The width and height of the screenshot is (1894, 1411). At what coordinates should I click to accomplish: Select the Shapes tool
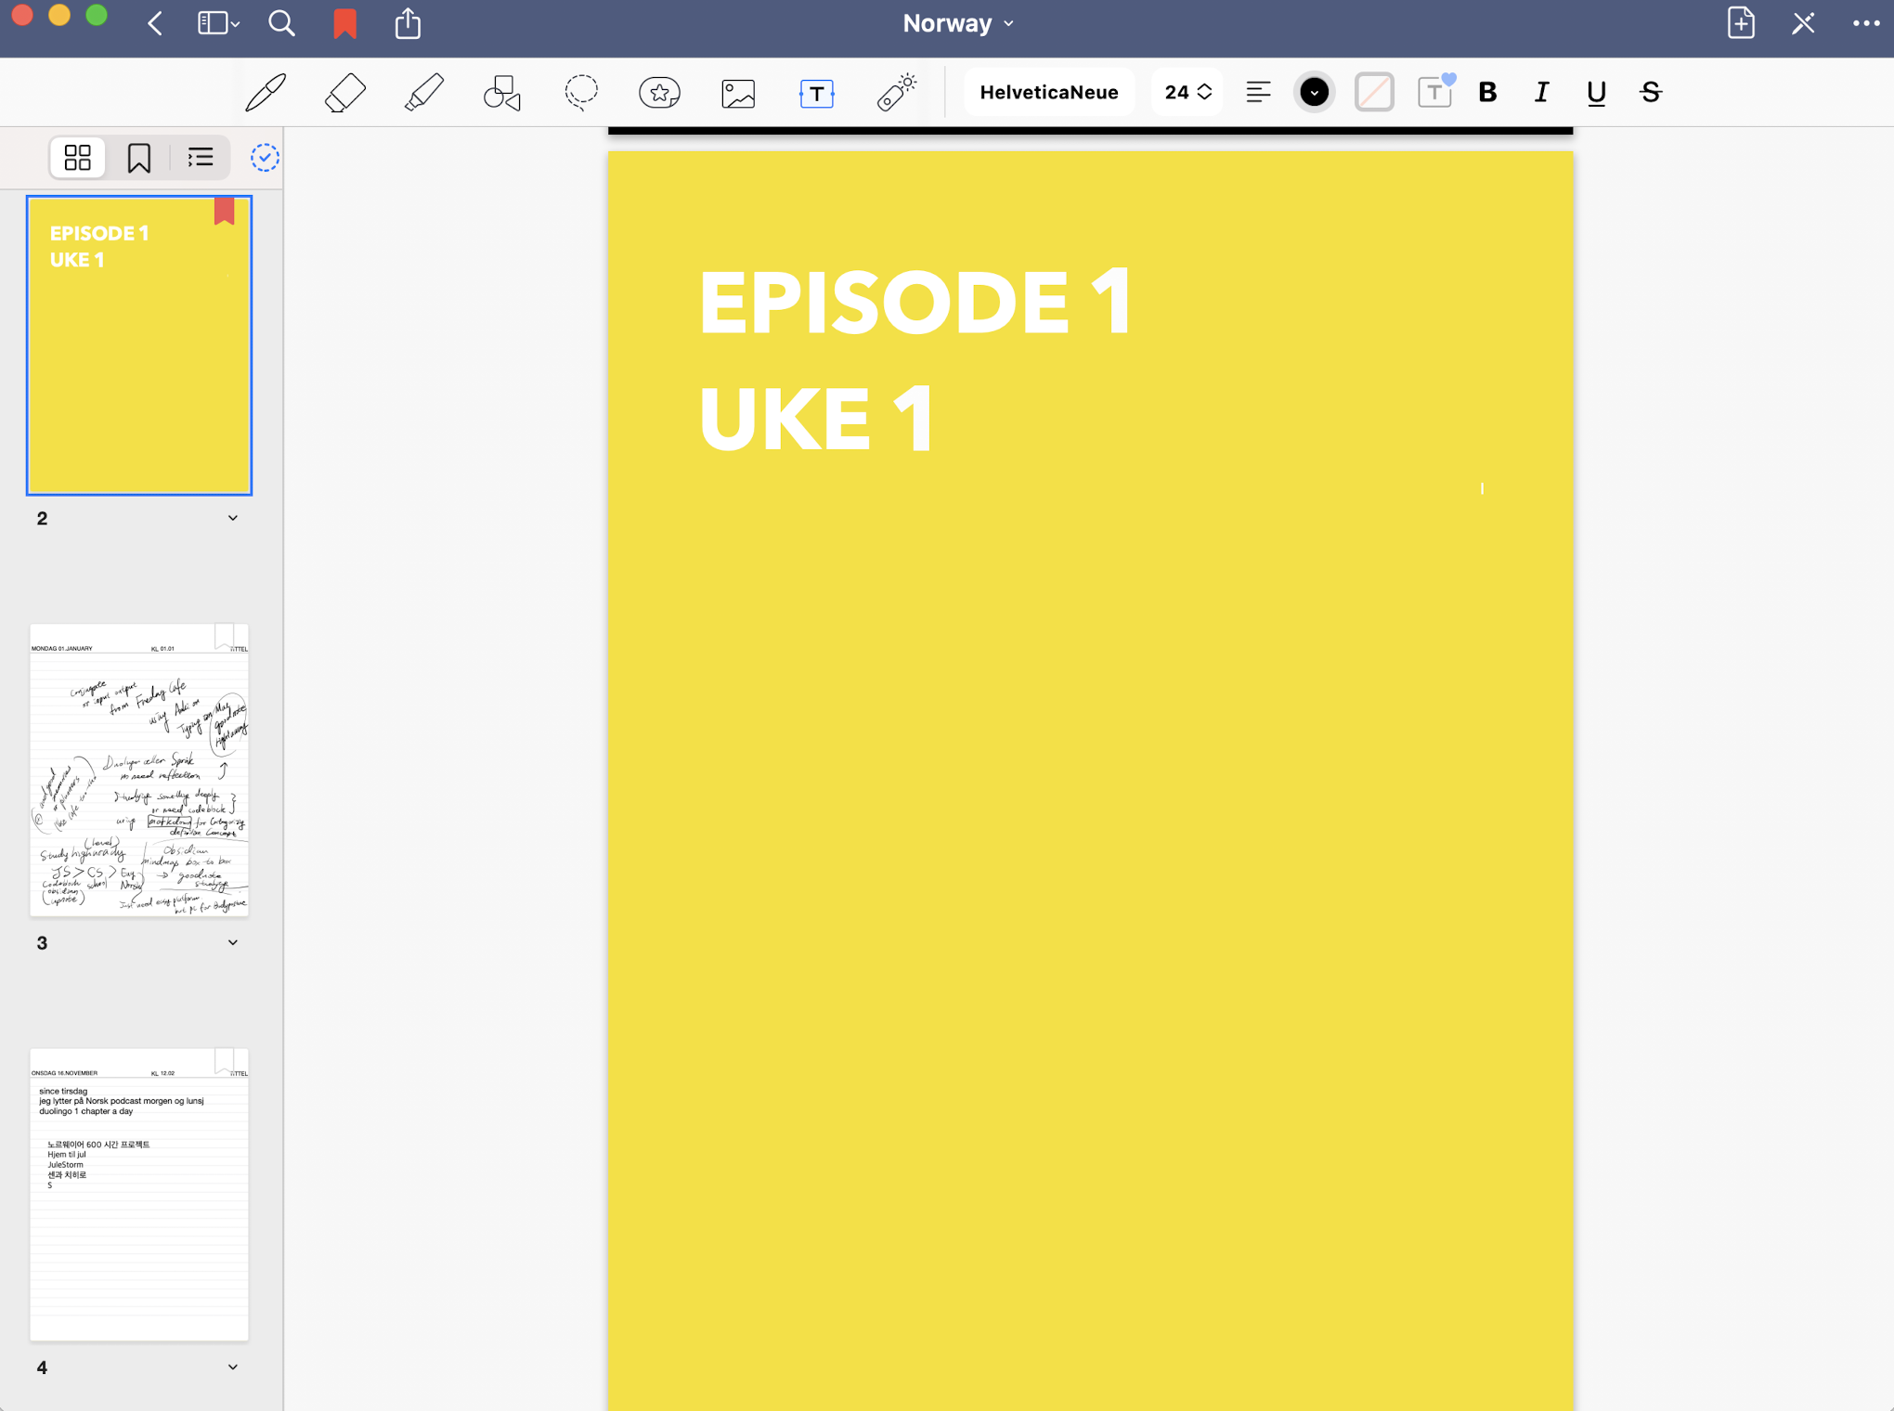(502, 92)
